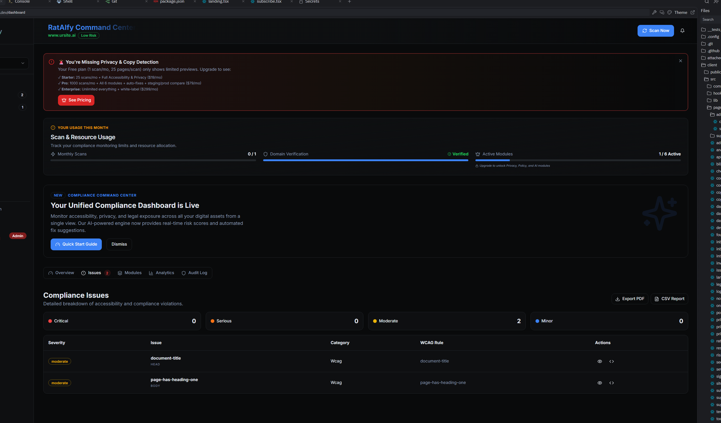View page-has-heading-one issue with eye icon
Viewport: 721px width, 423px height.
point(600,383)
